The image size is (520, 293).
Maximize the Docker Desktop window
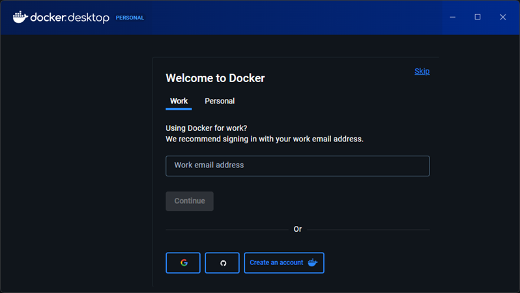point(478,17)
